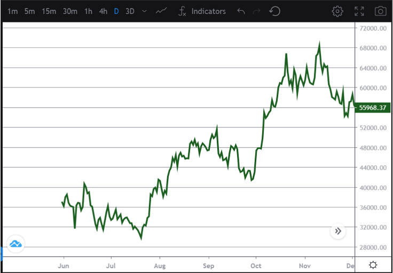Select the 1h timeframe
This screenshot has height=273, width=393.
click(x=88, y=11)
